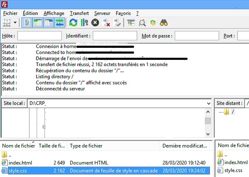
Task: Open the Transfert menu
Action: [x=79, y=13]
